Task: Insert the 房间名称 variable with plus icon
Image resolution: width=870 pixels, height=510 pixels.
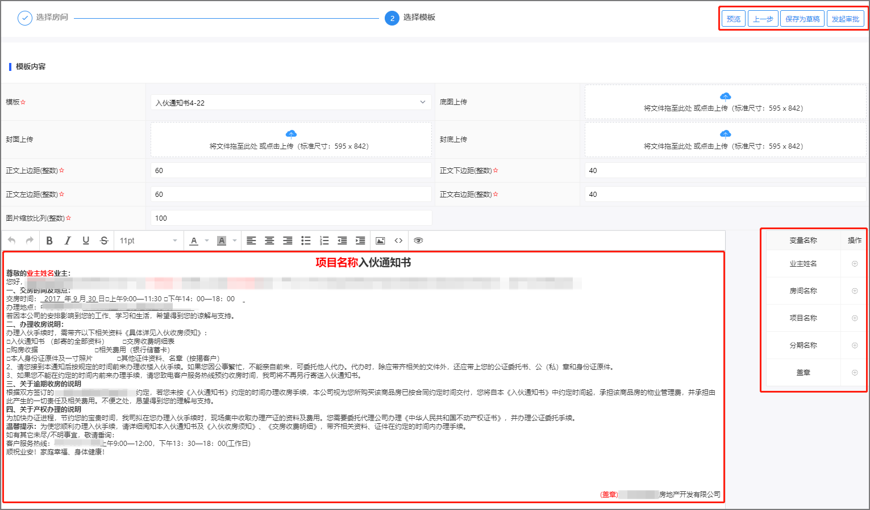Action: pyautogui.click(x=855, y=291)
